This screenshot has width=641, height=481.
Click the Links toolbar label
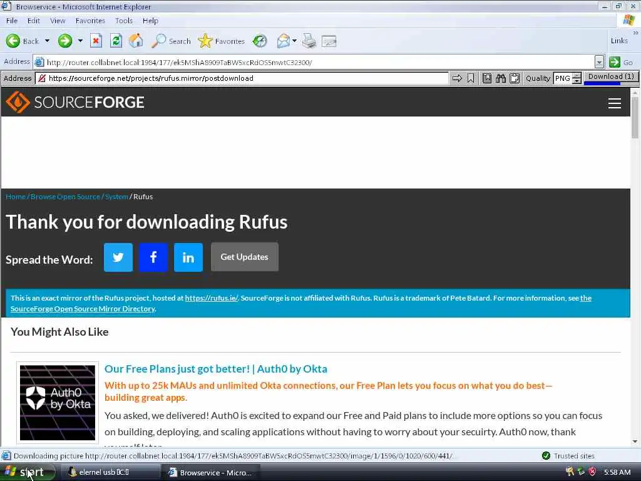pyautogui.click(x=619, y=41)
